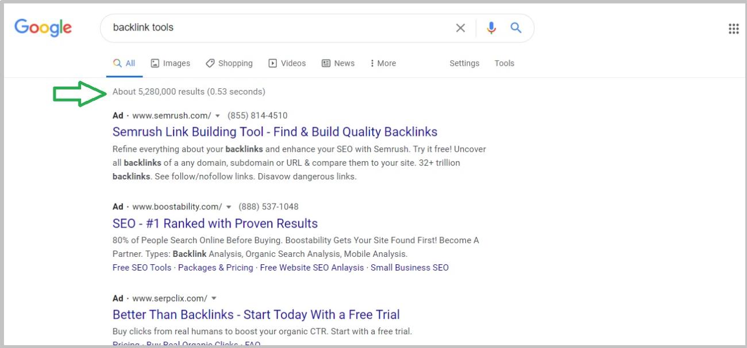This screenshot has width=747, height=348.
Task: Expand the boostability.com ad dropdown arrow
Action: click(x=228, y=207)
